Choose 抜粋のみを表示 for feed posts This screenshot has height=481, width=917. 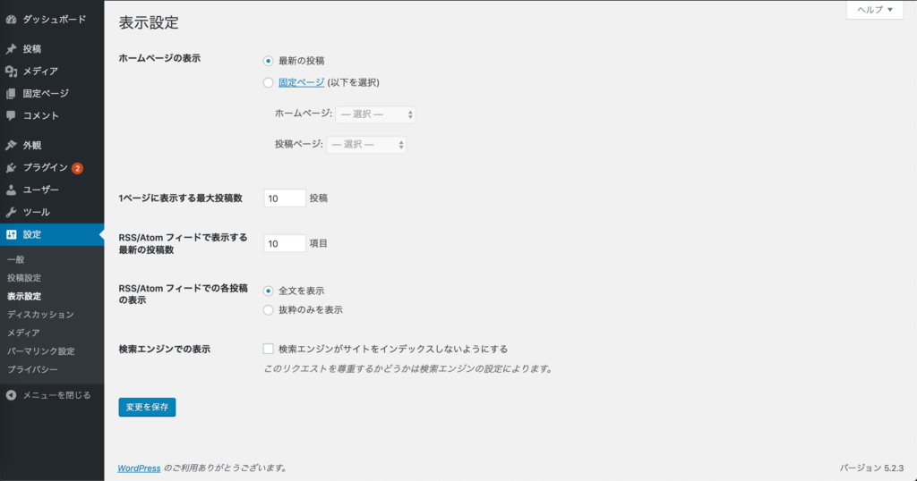click(x=268, y=310)
